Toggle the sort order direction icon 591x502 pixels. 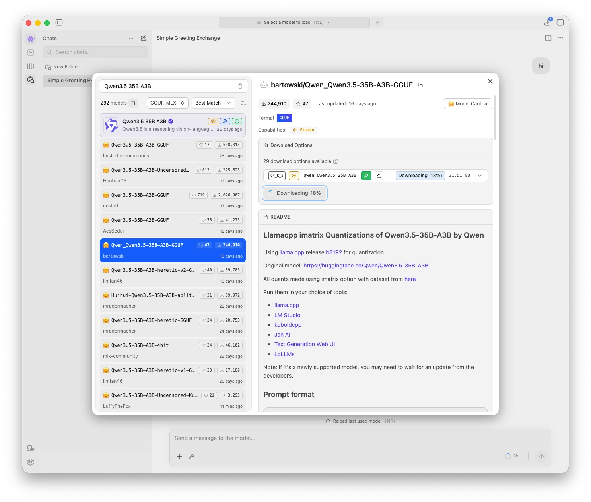[243, 103]
